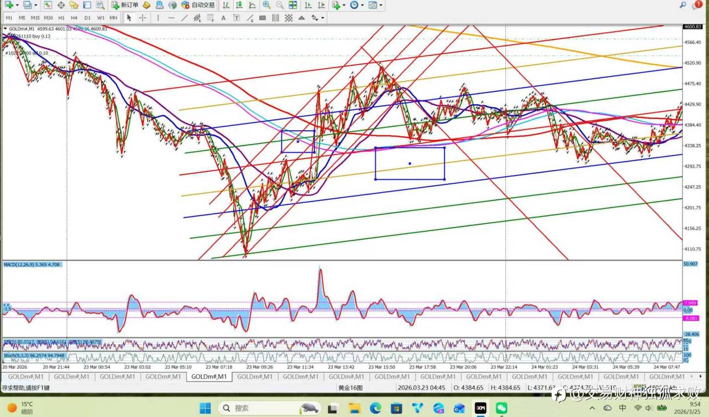Open the Market Watch window icon
The width and height of the screenshot is (709, 417).
click(48, 5)
